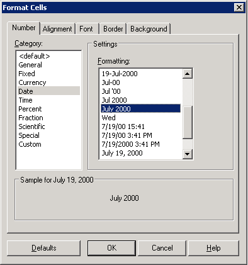248x265 pixels.
Task: Confirm with the OK button
Action: tap(111, 248)
